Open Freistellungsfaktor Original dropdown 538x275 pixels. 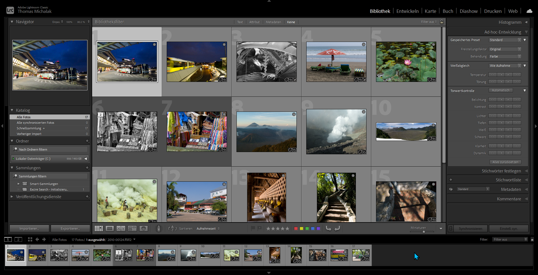tap(505, 49)
